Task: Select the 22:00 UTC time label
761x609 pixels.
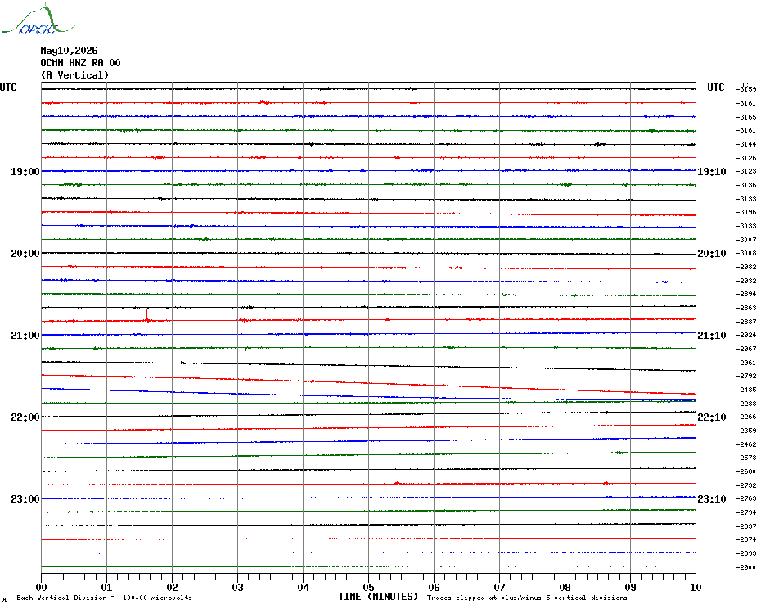Action: (25, 417)
